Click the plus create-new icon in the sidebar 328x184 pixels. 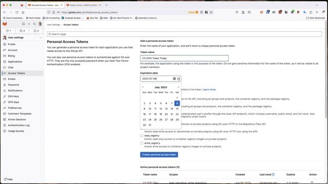click(x=29, y=24)
